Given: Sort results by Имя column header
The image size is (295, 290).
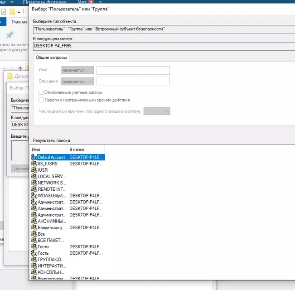Looking at the screenshot, I should coord(48,150).
